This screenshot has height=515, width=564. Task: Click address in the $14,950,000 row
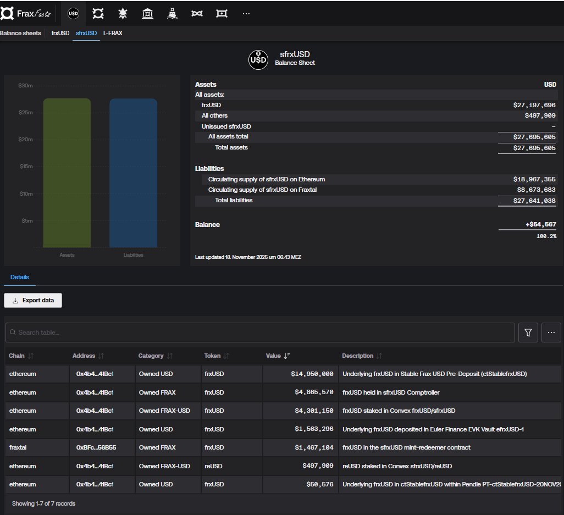coord(95,374)
